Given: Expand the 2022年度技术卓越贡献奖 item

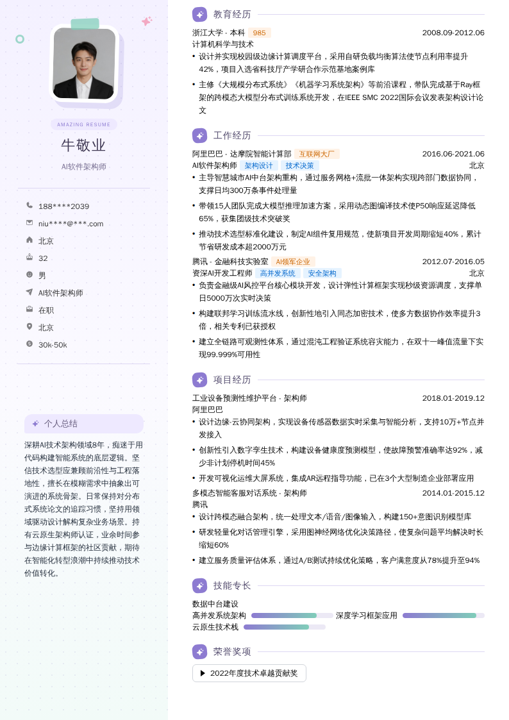Looking at the screenshot, I should coord(249,673).
